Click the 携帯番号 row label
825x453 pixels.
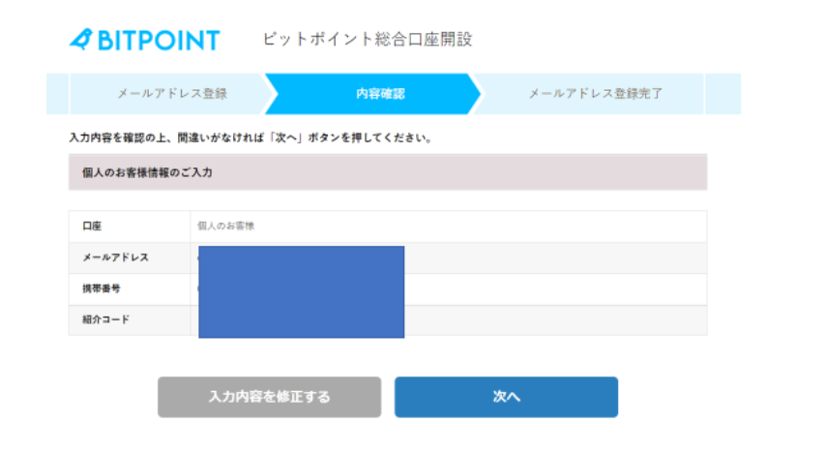coord(101,288)
